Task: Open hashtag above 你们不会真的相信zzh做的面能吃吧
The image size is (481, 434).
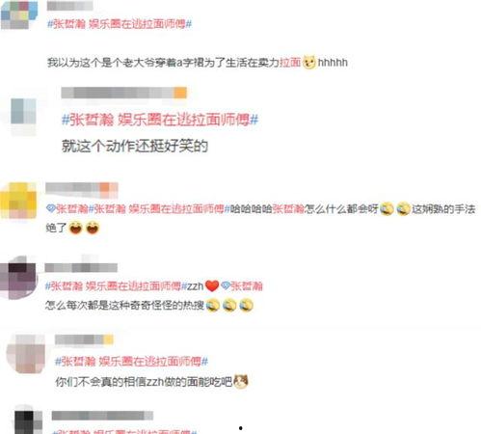Action: click(131, 362)
